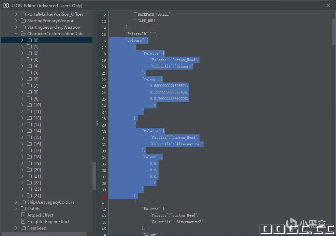Click the FleetSeed folder icon

[23, 228]
